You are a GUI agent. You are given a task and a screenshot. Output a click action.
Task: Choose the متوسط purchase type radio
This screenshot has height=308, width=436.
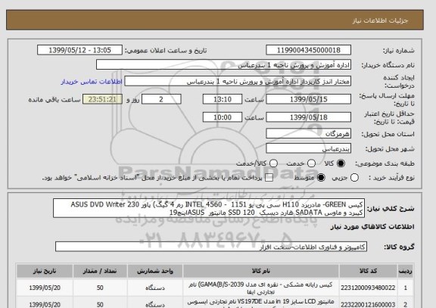[321, 178]
